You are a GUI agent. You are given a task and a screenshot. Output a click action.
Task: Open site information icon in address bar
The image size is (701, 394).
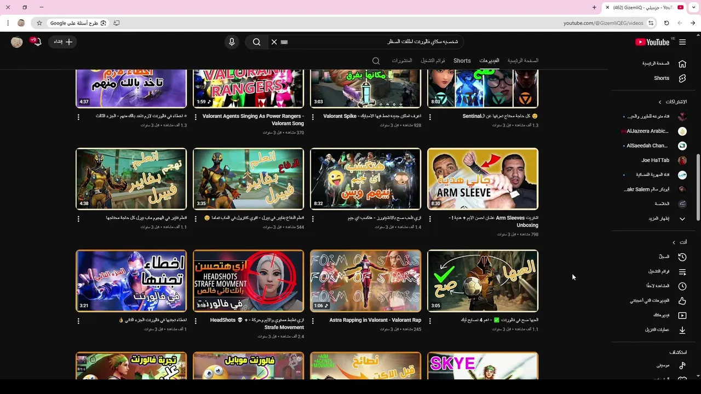tap(651, 23)
